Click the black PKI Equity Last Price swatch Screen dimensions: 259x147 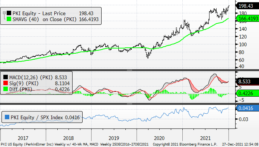9,13
